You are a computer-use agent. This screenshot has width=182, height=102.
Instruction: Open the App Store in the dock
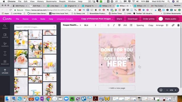(37, 99)
